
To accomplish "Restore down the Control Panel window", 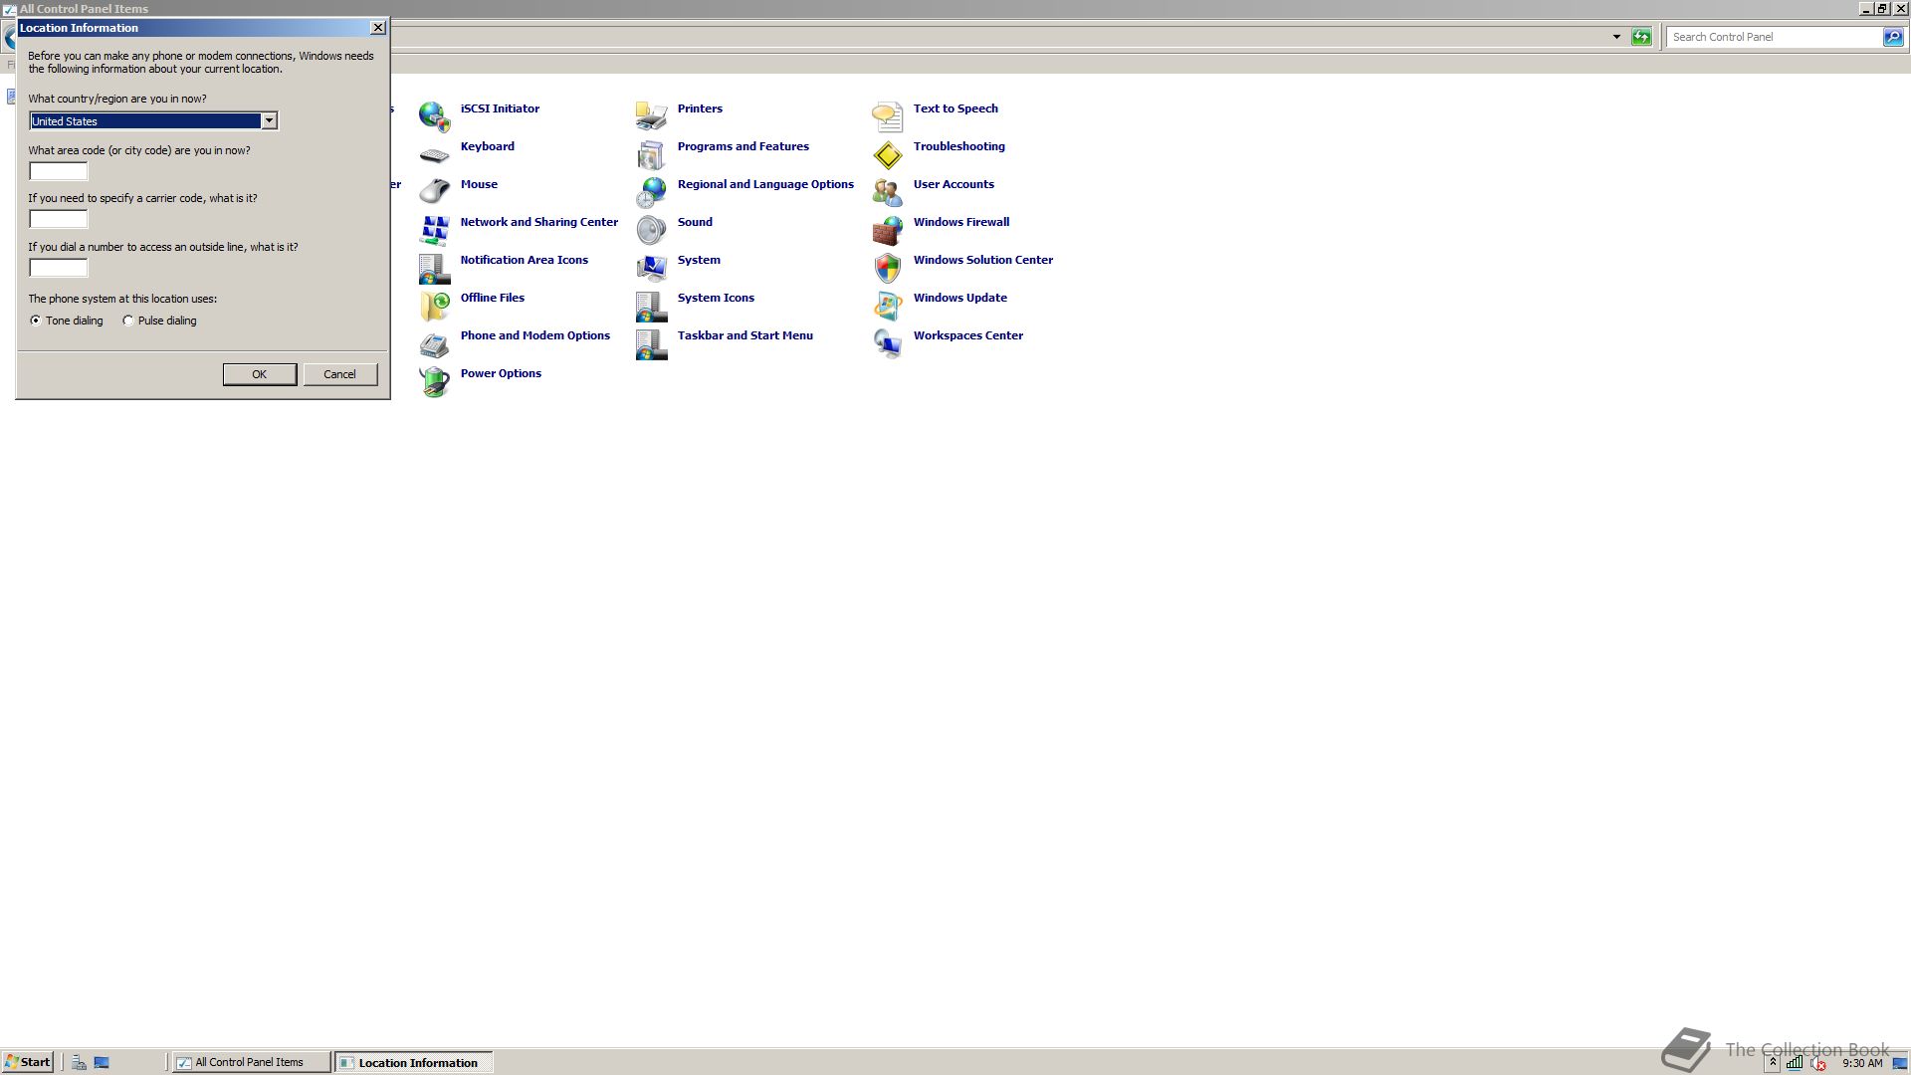I will (1882, 8).
